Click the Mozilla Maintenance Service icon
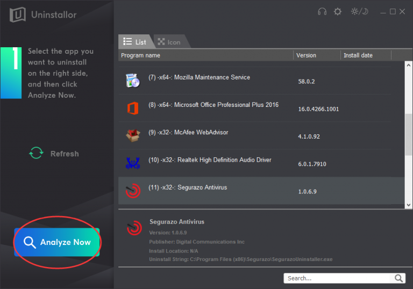This screenshot has width=413, height=289. [132, 80]
